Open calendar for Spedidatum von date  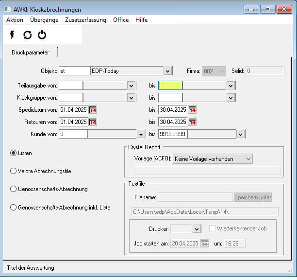(x=93, y=109)
